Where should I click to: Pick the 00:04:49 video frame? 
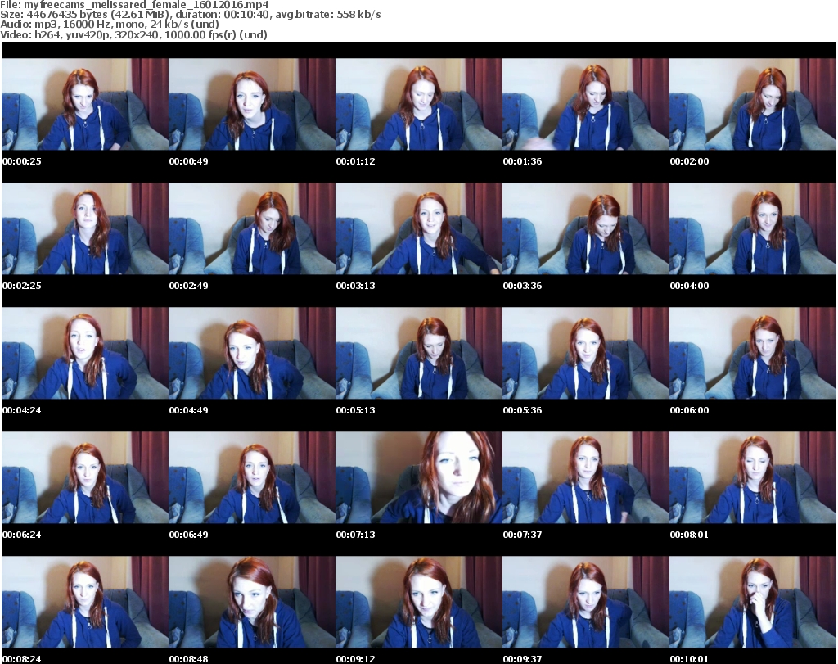click(252, 354)
